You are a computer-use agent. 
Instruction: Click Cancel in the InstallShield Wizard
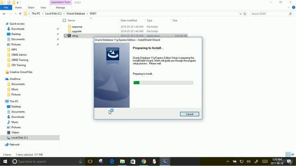[x=189, y=114]
